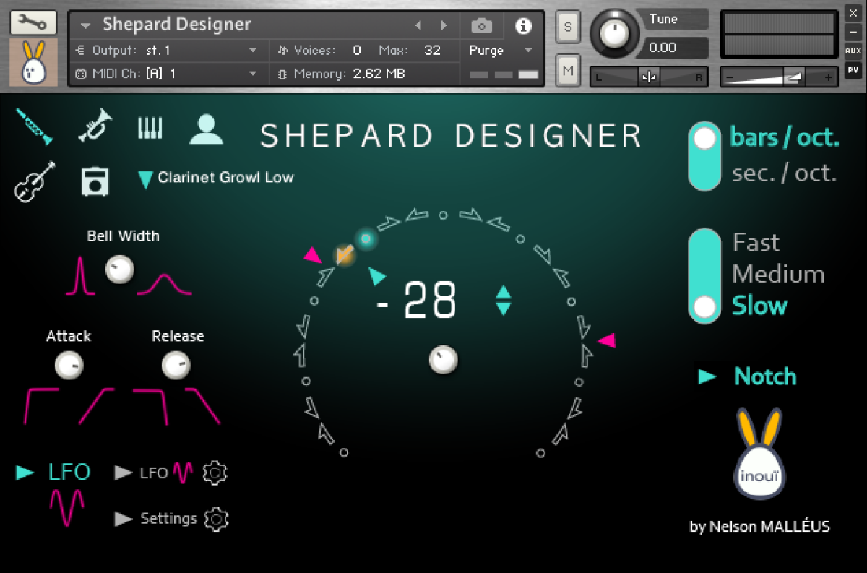Screen dimensions: 867x573
Task: Expand the Output st. 1 dropdown
Action: [x=253, y=51]
